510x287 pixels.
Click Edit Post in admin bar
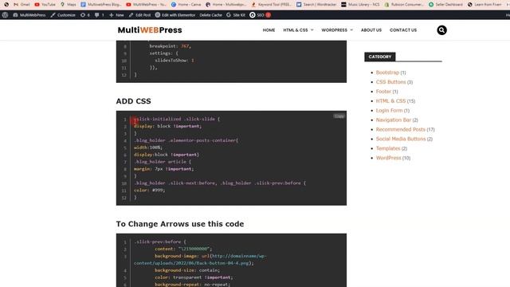[x=139, y=15]
